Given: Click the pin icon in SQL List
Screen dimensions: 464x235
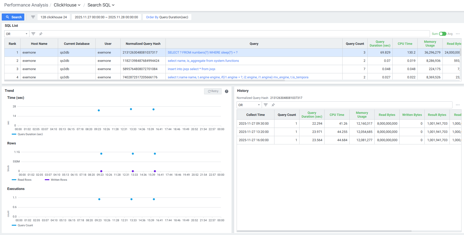Looking at the screenshot, I should pyautogui.click(x=41, y=34).
